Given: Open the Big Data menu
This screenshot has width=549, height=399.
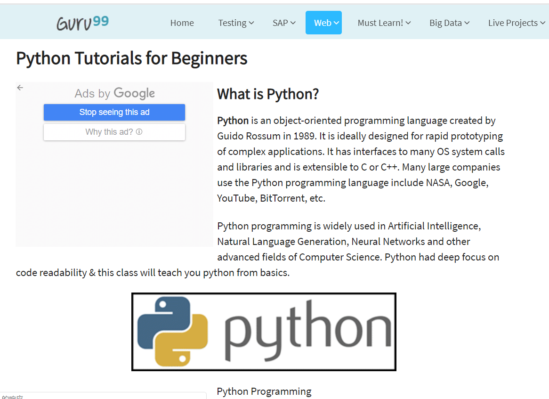Looking at the screenshot, I should 449,23.
